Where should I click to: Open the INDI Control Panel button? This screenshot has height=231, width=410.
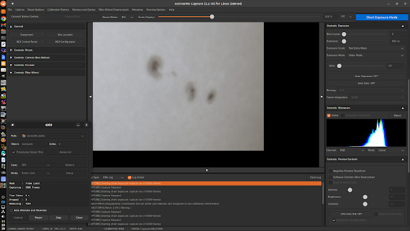click(x=27, y=42)
